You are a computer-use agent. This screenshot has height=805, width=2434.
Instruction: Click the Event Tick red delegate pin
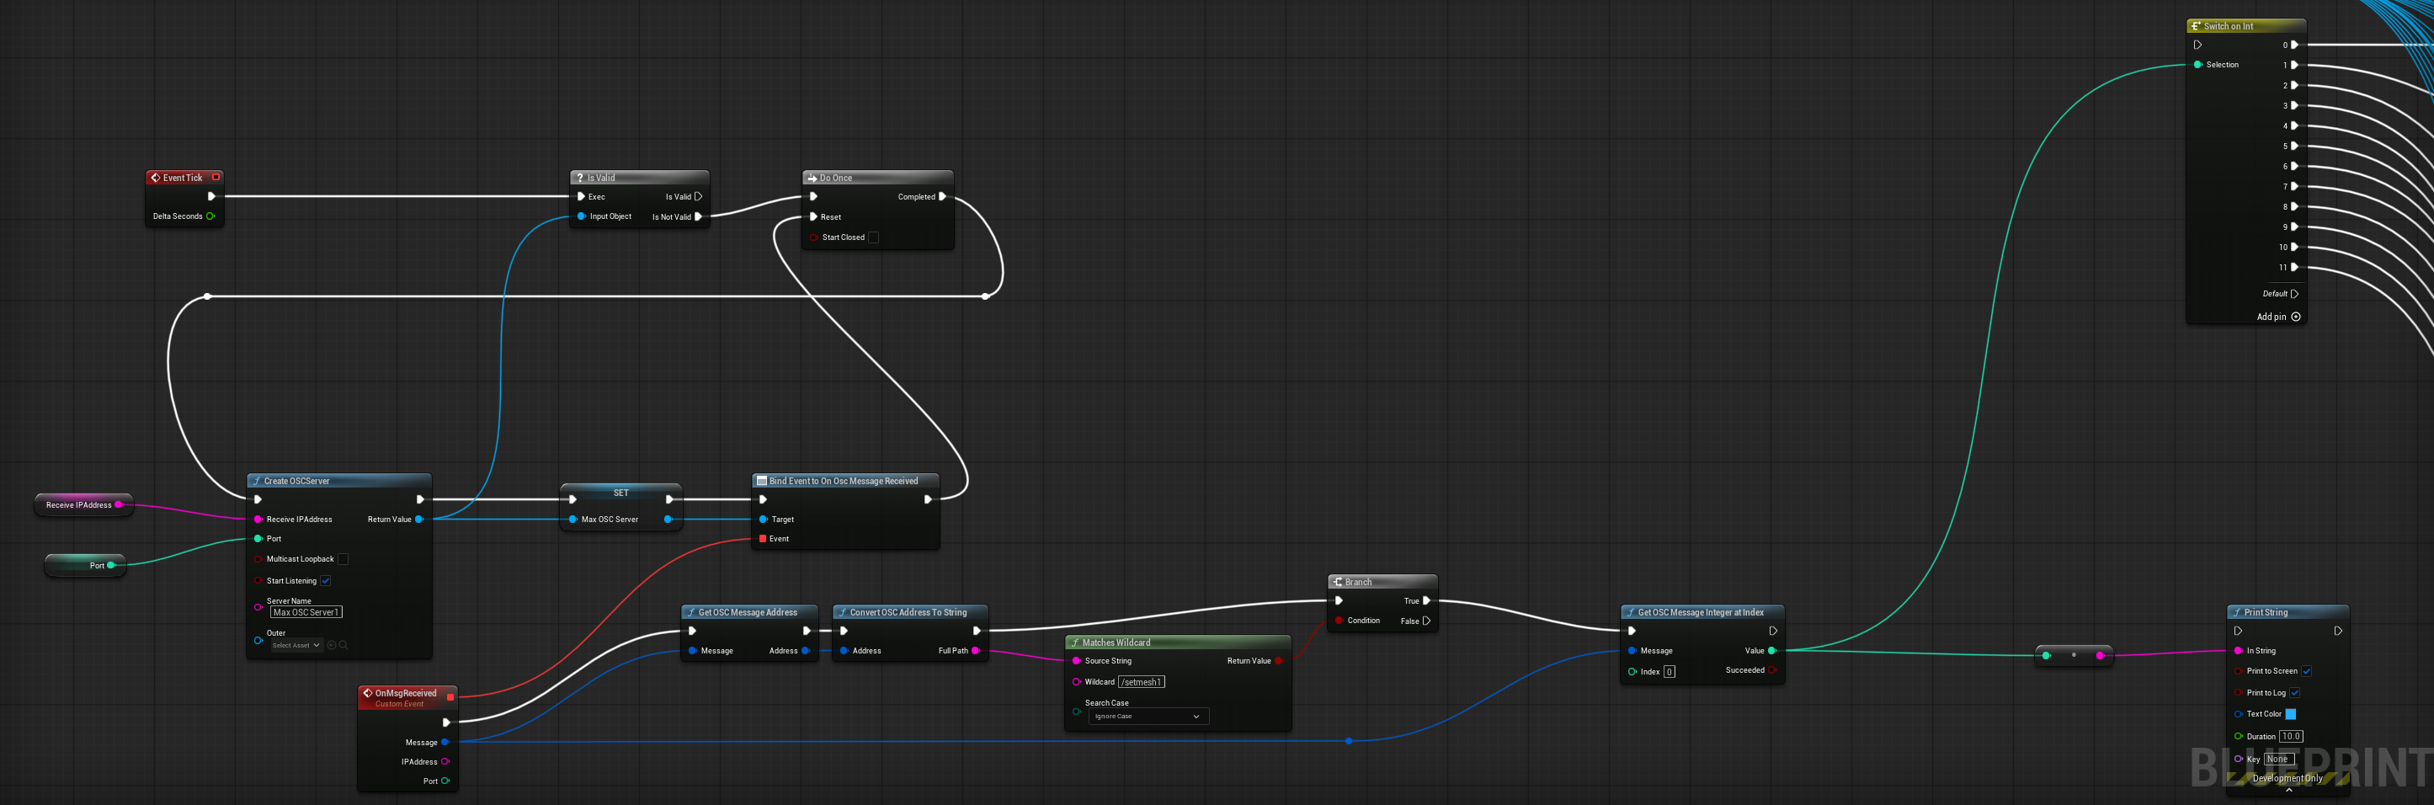click(216, 178)
